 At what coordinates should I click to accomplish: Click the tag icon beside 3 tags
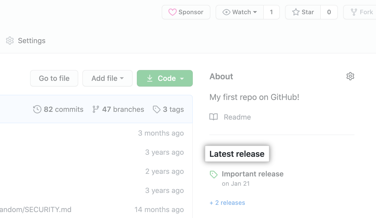[x=157, y=109]
